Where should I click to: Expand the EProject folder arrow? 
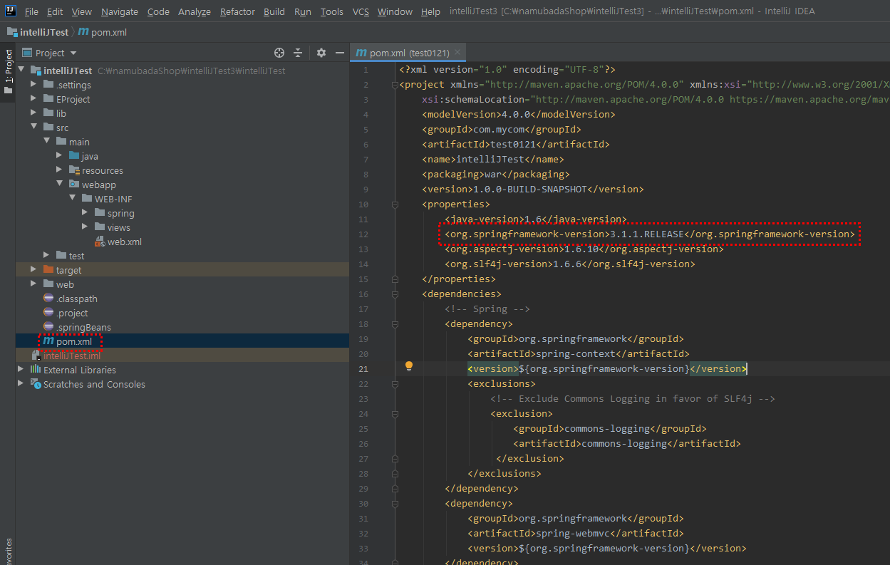[x=34, y=99]
